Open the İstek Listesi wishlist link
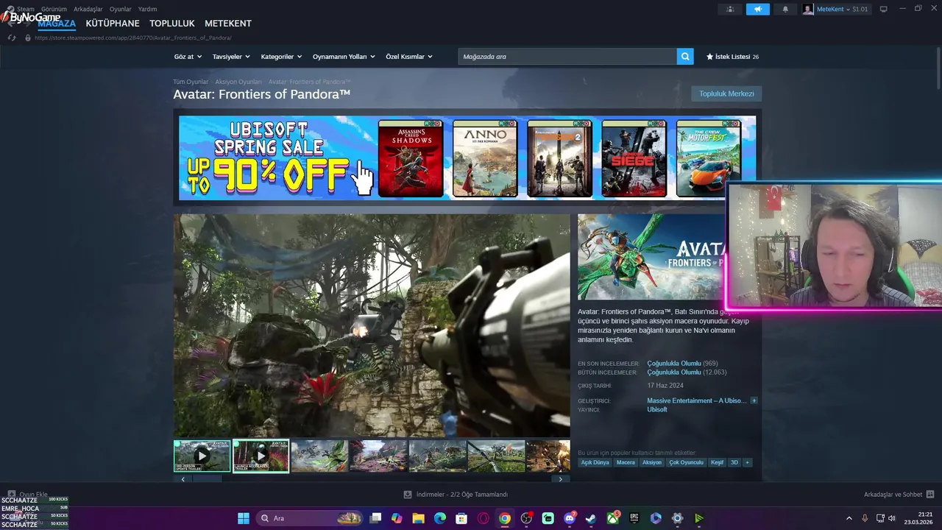Viewport: 942px width, 530px height. pos(732,57)
